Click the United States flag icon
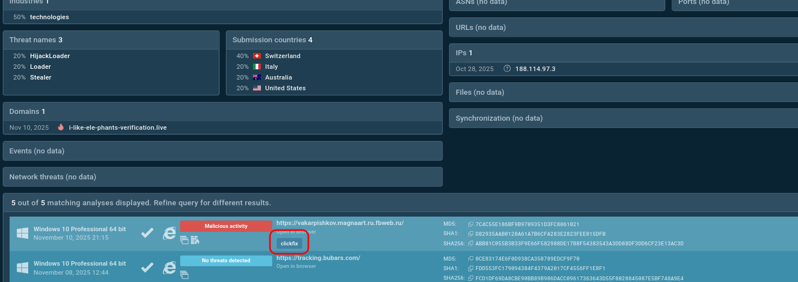The image size is (798, 282). tap(257, 88)
